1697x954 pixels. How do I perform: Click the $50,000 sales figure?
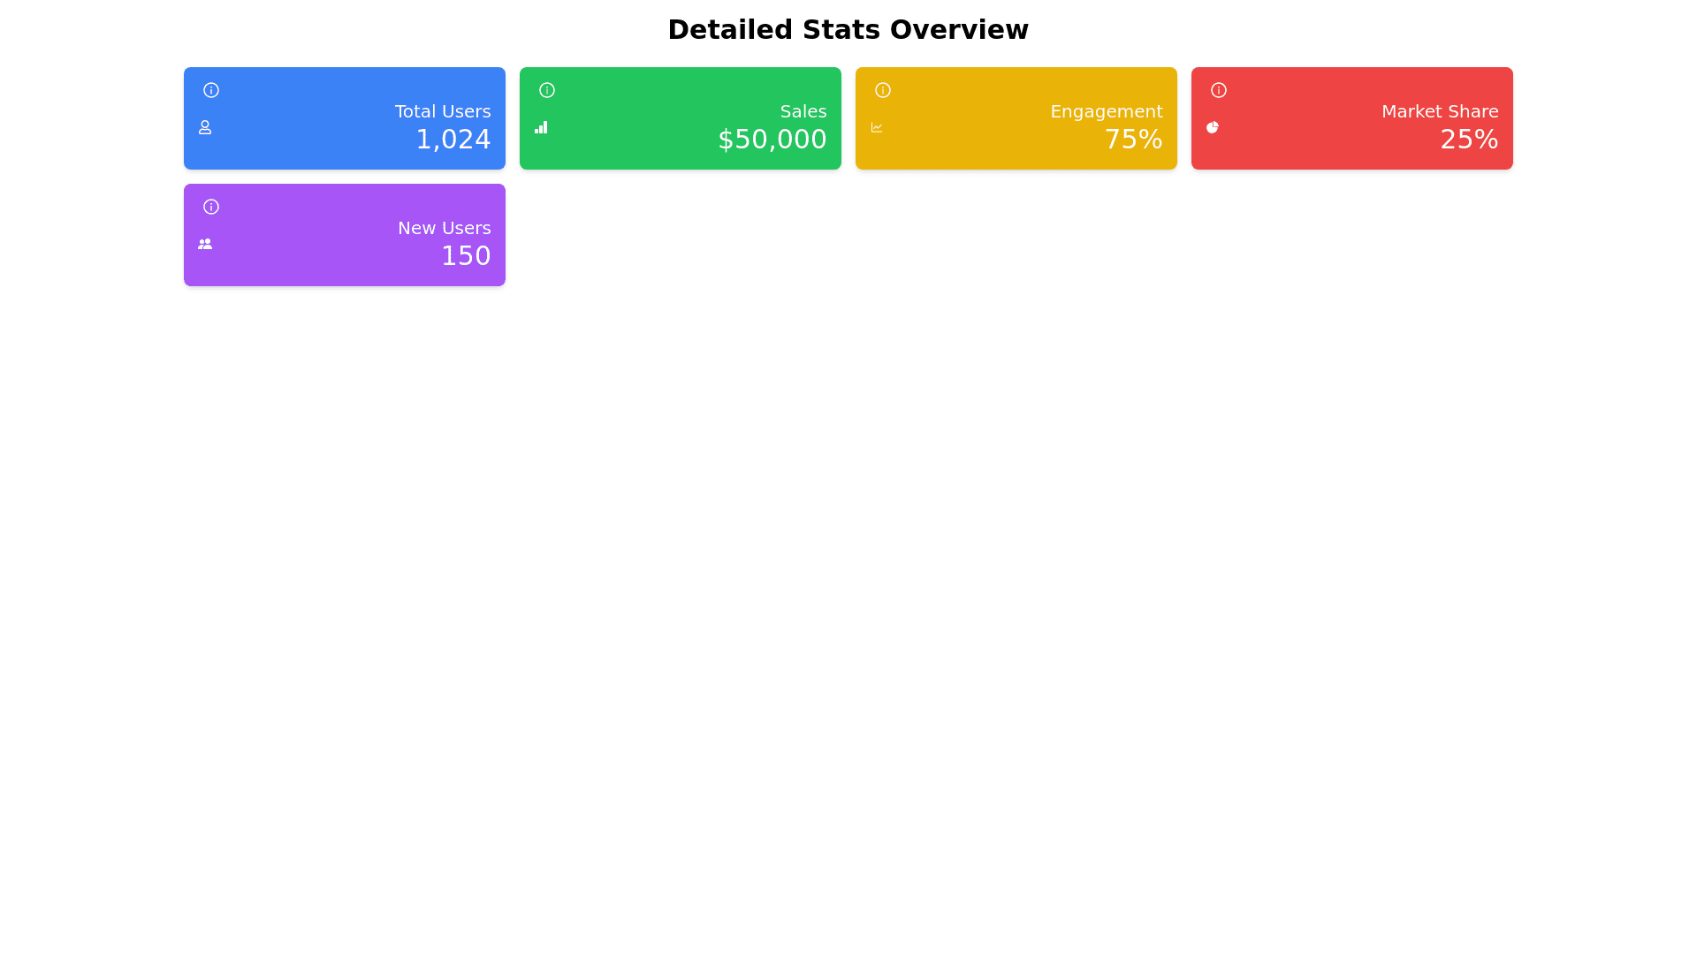[772, 140]
